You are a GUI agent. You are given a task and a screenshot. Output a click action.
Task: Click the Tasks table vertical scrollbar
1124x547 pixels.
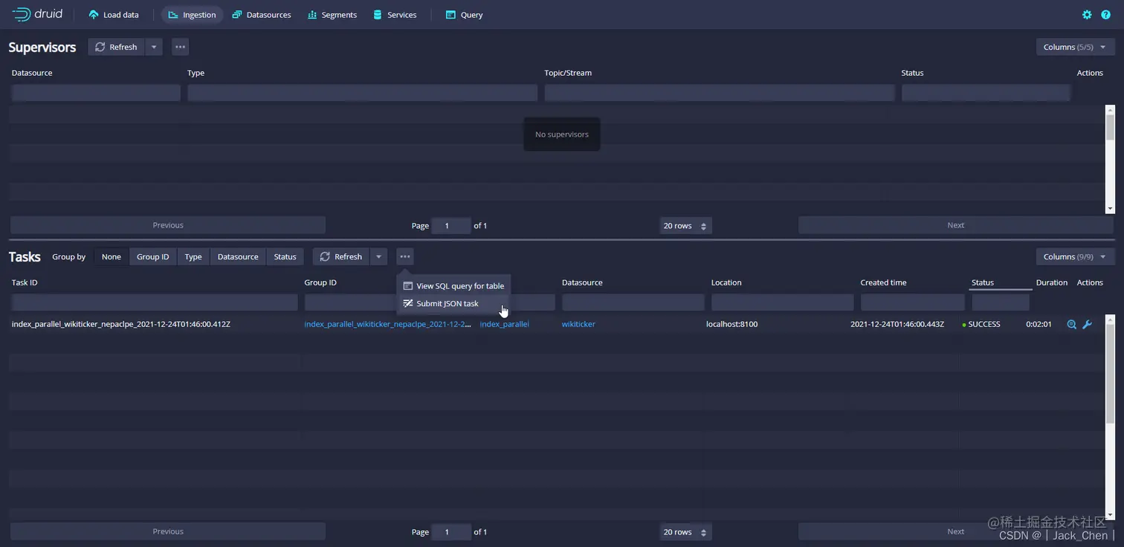(x=1110, y=416)
